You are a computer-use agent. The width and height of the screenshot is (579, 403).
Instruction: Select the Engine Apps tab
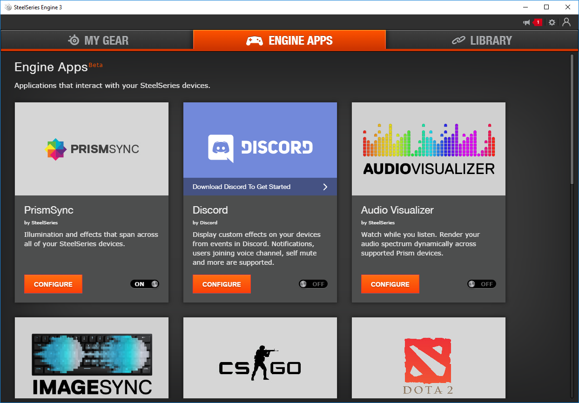(289, 40)
